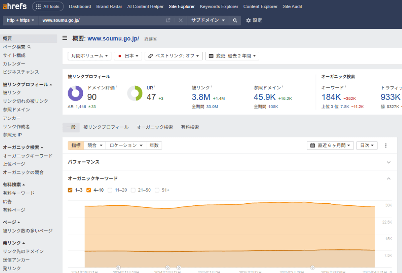The width and height of the screenshot is (402, 273).
Task: Click info icon beside UR
Action: [155, 87]
